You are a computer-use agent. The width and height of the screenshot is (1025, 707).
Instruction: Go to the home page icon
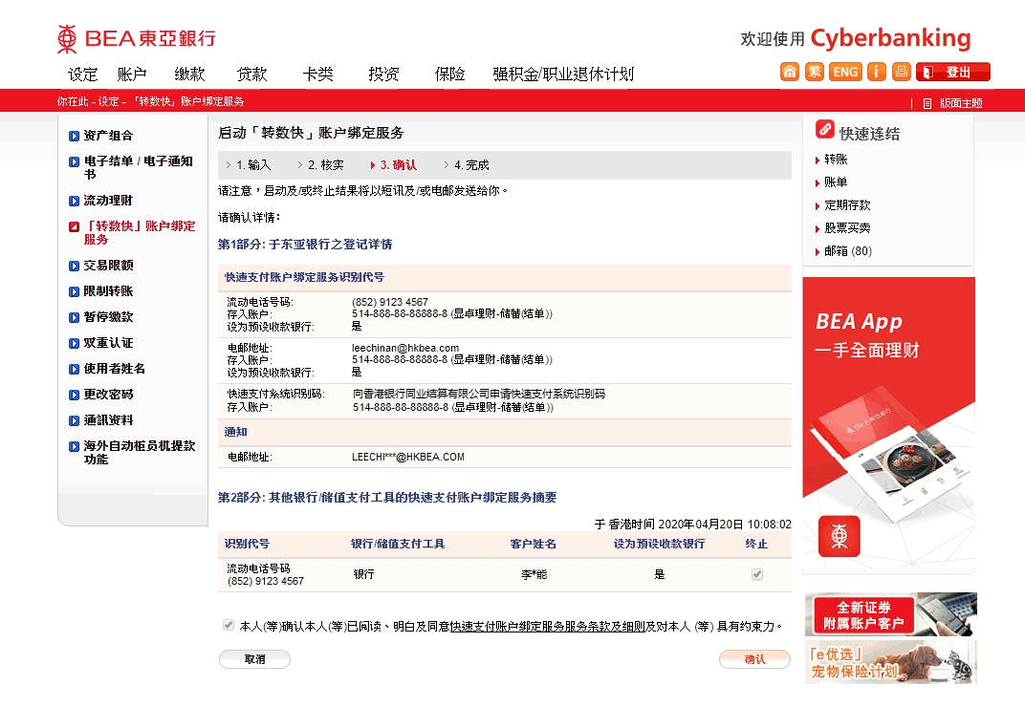(790, 72)
